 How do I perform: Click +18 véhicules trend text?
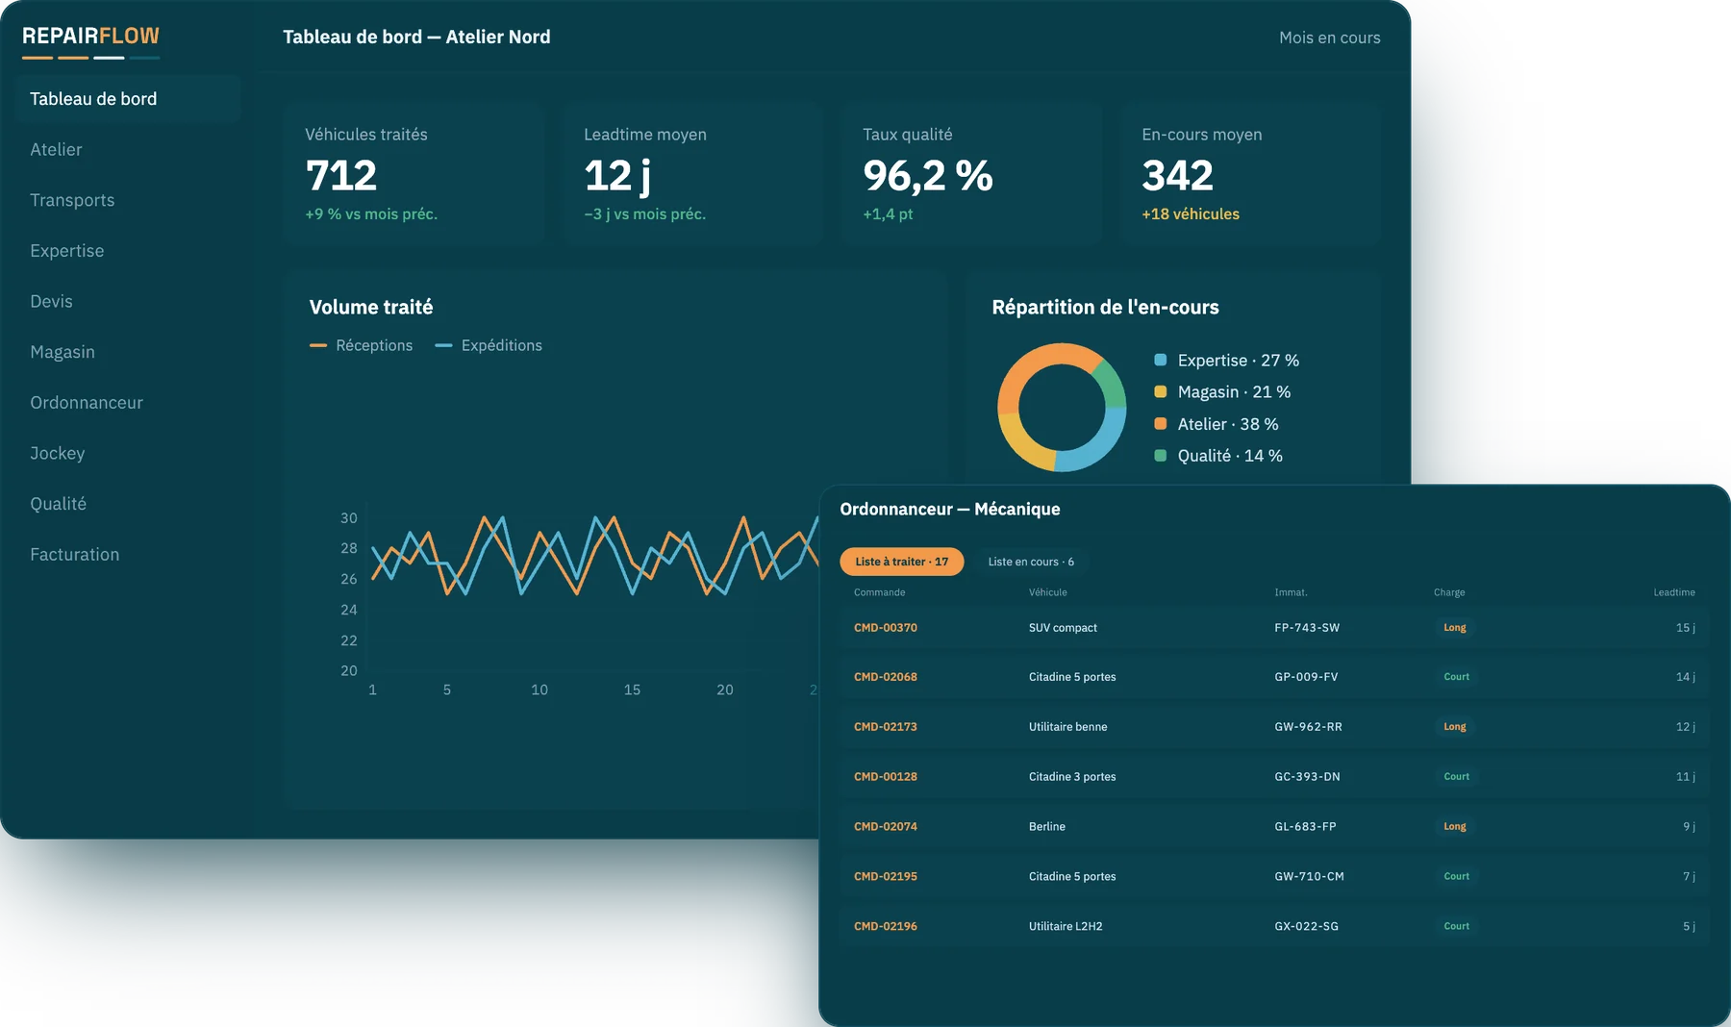tap(1191, 214)
